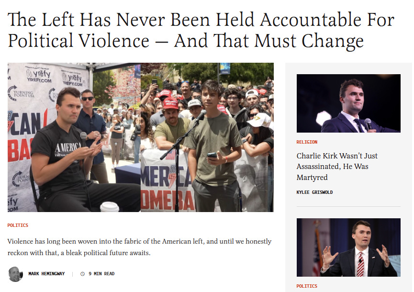Viewport: 414px width, 292px height.
Task: Open the main article headline link
Action: tap(201, 30)
